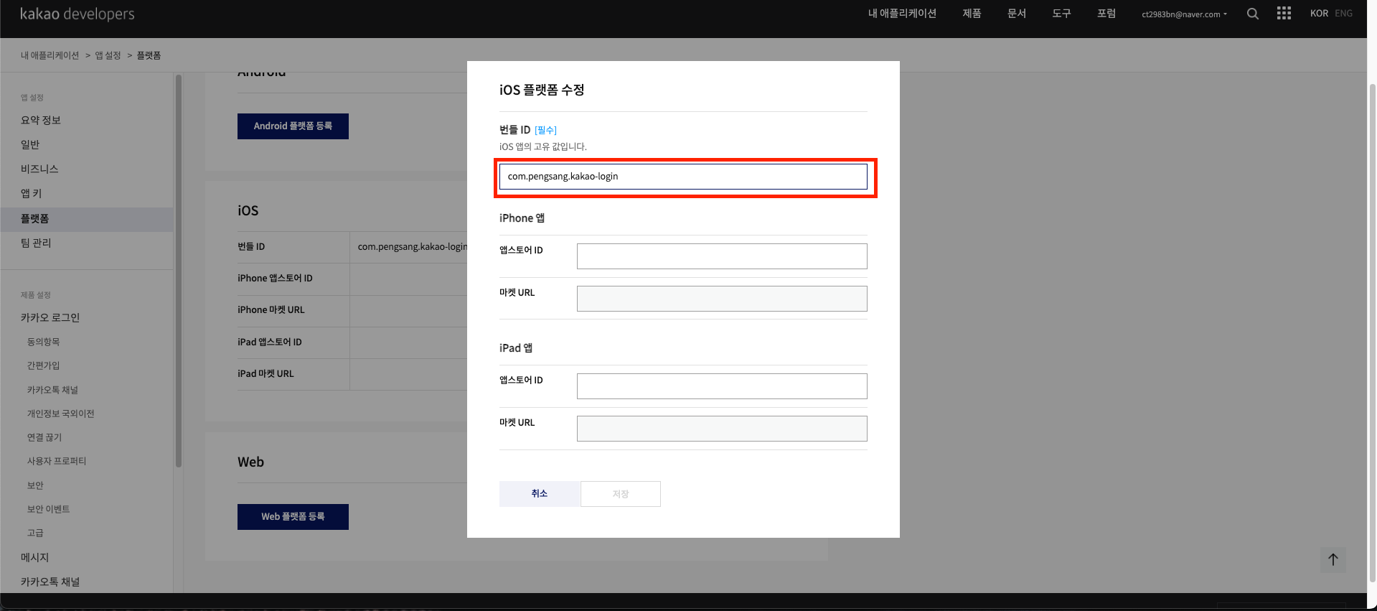Click iPad 앱 마켓 URL field
The height and width of the screenshot is (611, 1377).
click(x=722, y=429)
